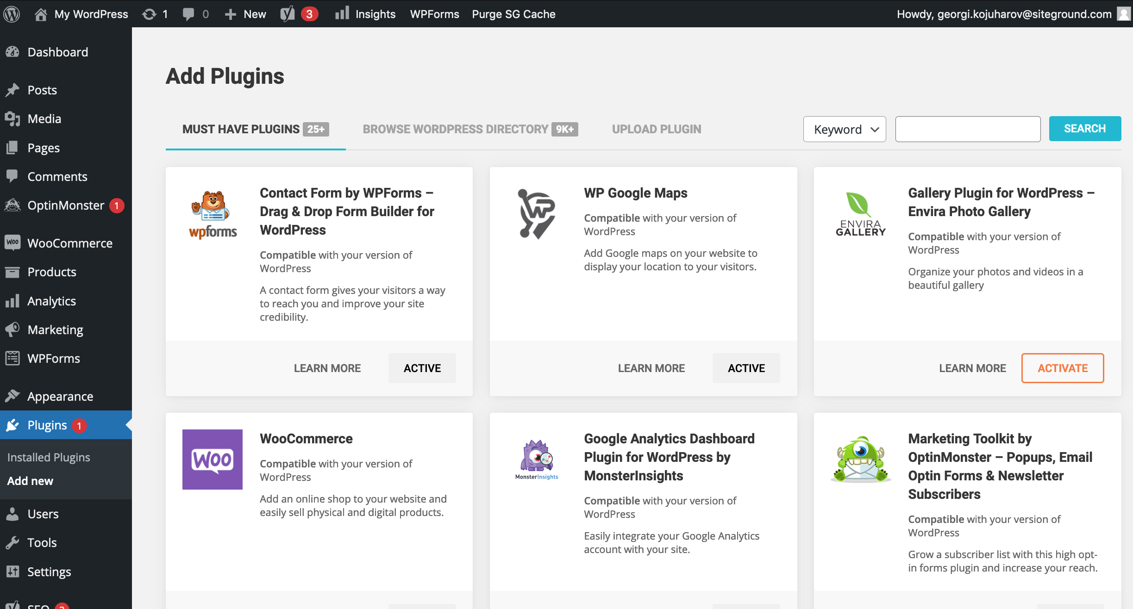This screenshot has width=1133, height=609.
Task: Open the comments bubble in admin bar
Action: [188, 14]
